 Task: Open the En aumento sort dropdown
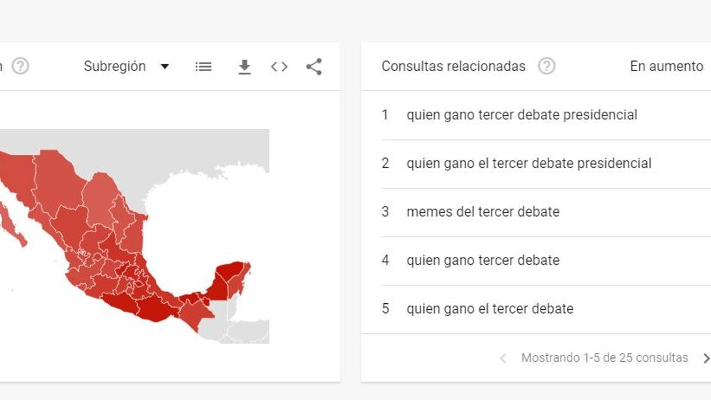pyautogui.click(x=668, y=67)
